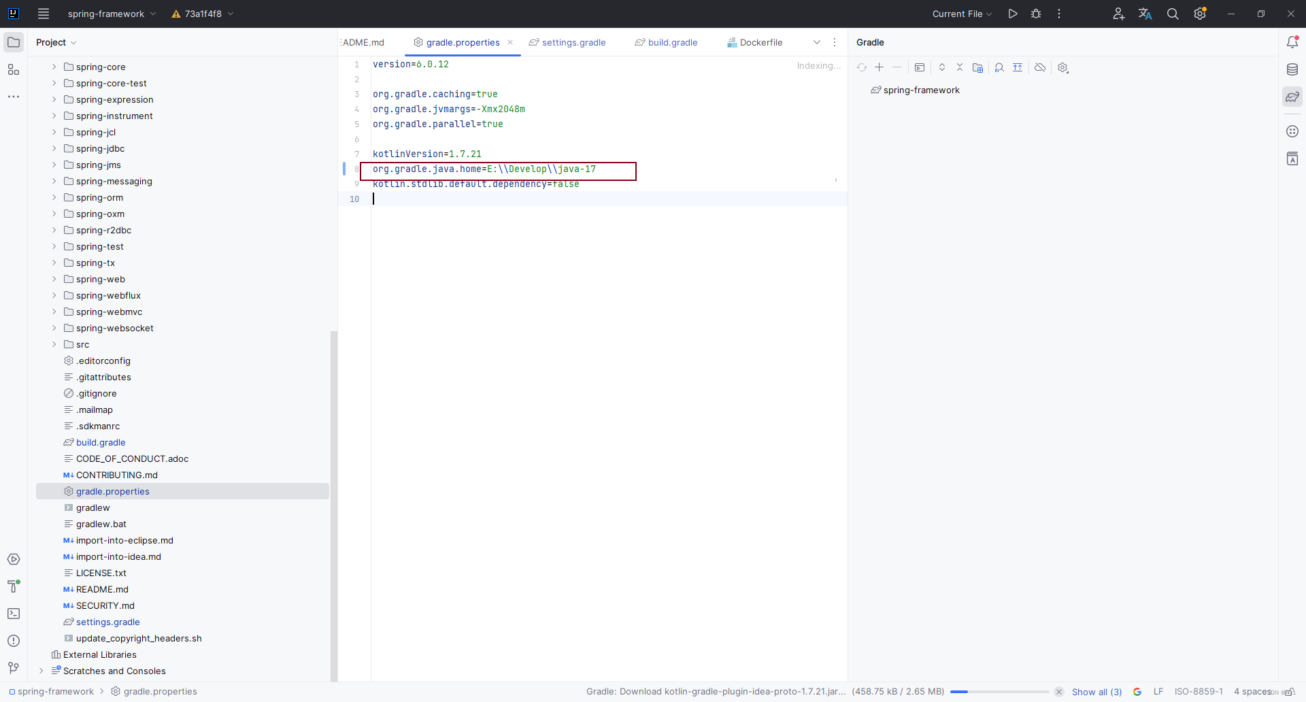Click the Gradle download progress bar
Screen dimensions: 1306x702
coord(999,692)
